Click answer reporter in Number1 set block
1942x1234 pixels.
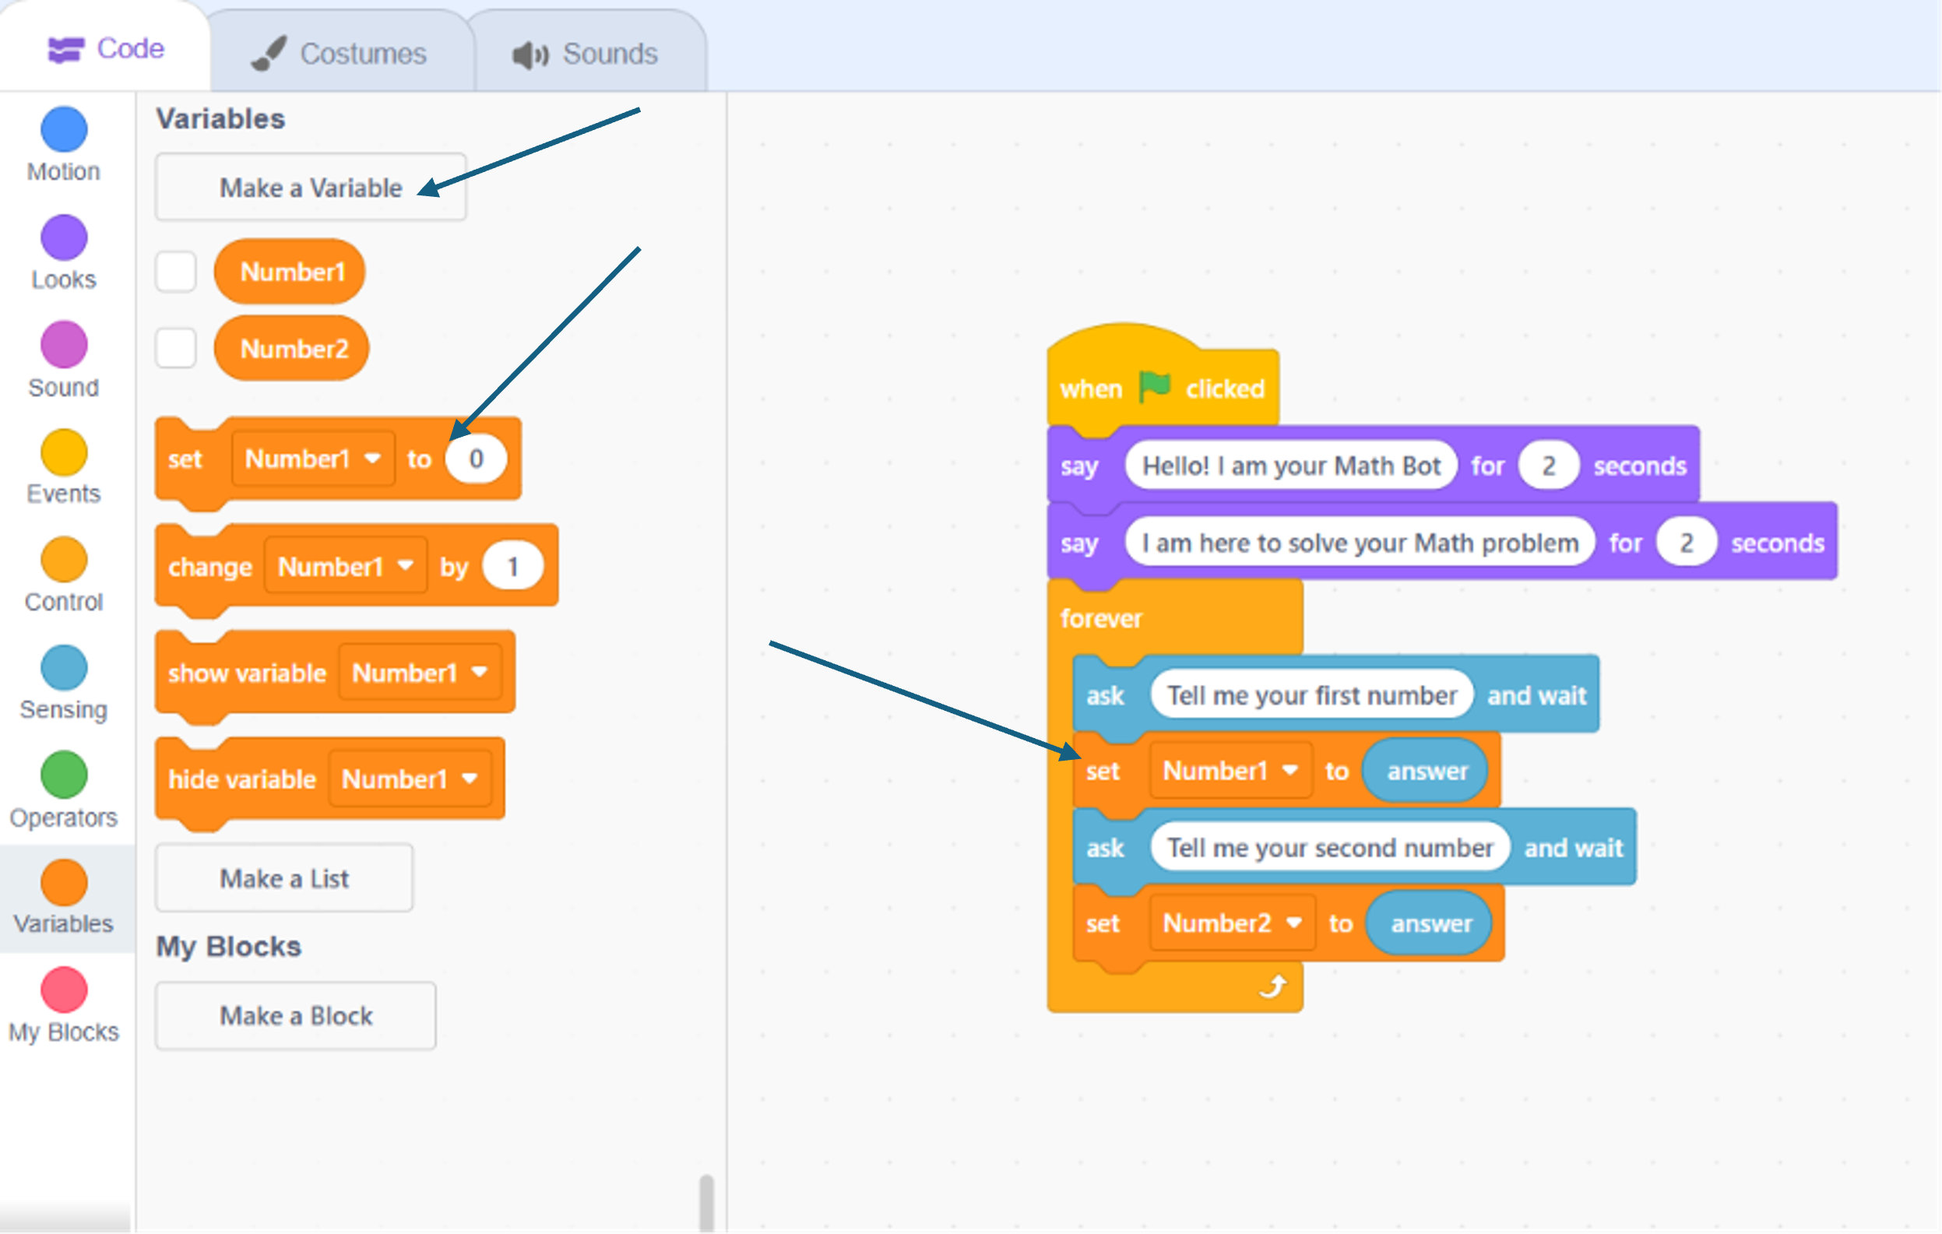[1426, 770]
